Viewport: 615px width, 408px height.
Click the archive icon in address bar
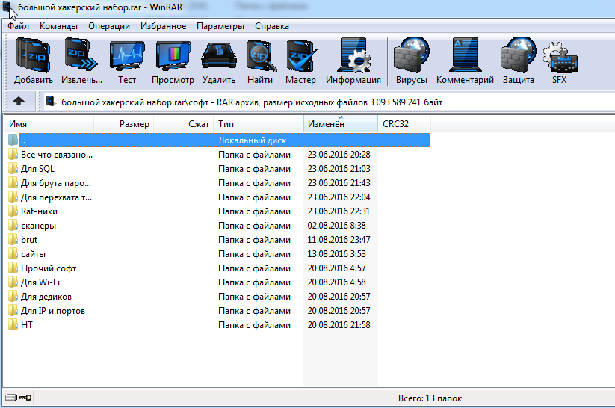point(50,101)
